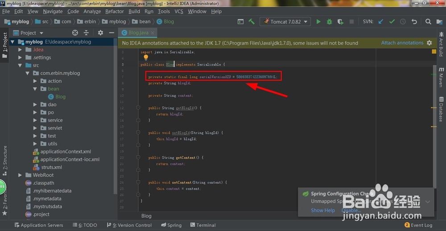Close the Blog.java editor tab
Screen dimensions: 446x231
(153, 33)
